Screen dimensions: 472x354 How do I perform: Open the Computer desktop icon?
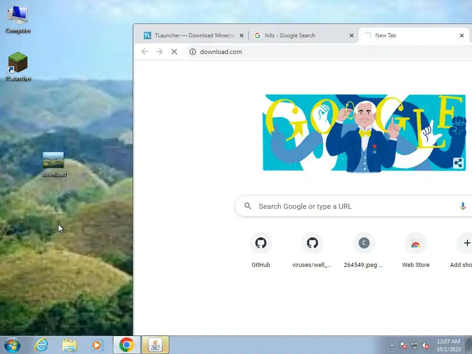(x=18, y=19)
